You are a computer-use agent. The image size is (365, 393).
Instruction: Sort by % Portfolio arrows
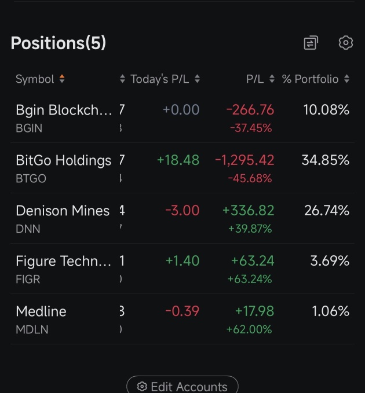346,79
